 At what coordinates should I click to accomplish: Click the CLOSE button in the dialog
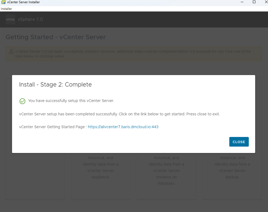(239, 142)
